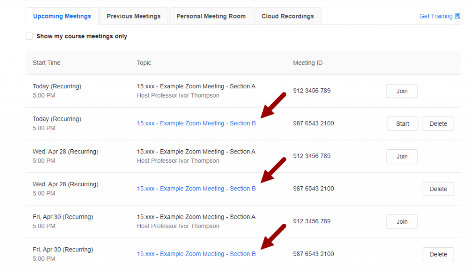The width and height of the screenshot is (474, 269).
Task: Enable 'Show my course meetings only'
Action: click(29, 36)
